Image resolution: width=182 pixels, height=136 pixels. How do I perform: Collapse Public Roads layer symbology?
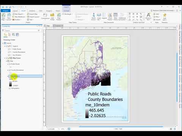[8, 64]
